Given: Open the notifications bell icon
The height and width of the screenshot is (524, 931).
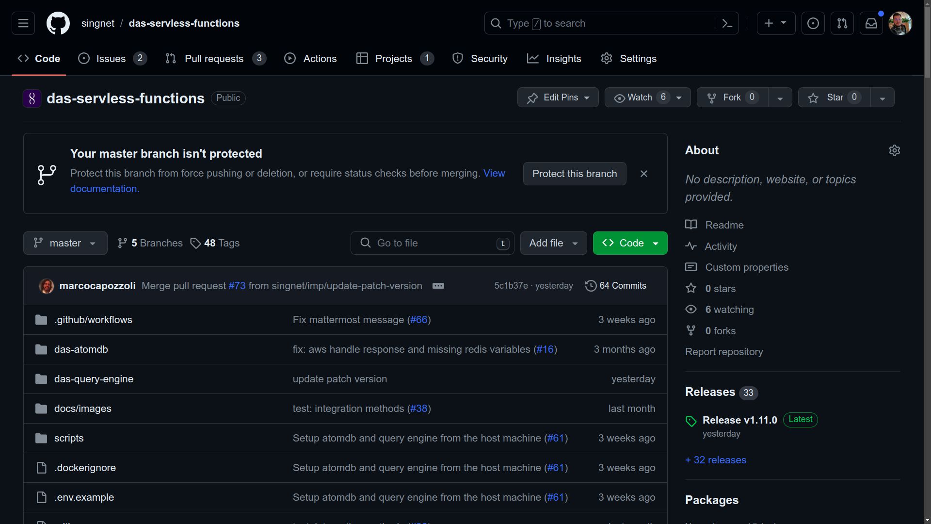Looking at the screenshot, I should pyautogui.click(x=871, y=23).
